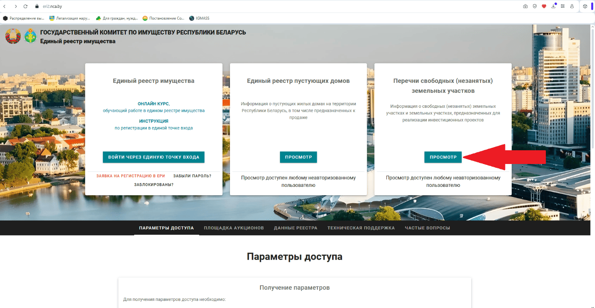Open the 'Легализация нару...' bookmark
This screenshot has height=308, width=595.
[70, 18]
